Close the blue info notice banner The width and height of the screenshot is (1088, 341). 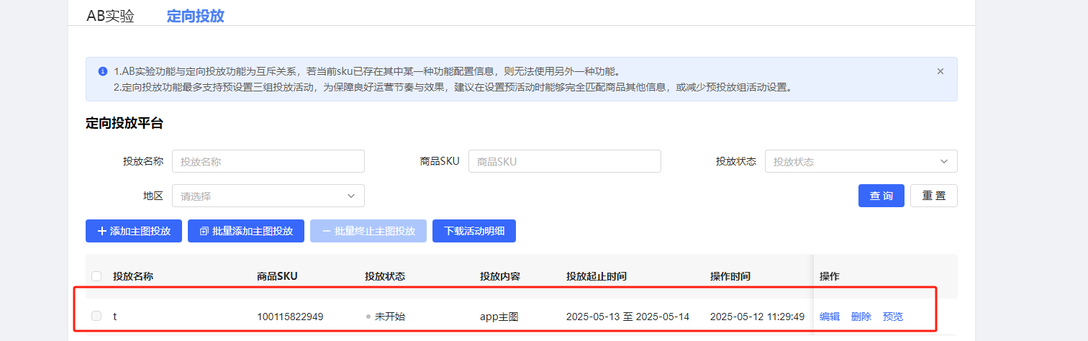(x=940, y=71)
